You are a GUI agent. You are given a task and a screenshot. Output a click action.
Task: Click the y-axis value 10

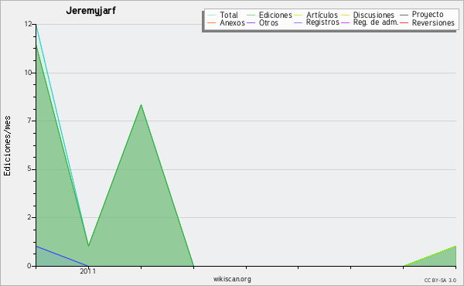[x=28, y=73]
